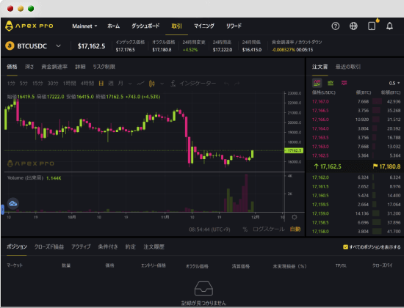Open the Mainnet network dropdown
Screen dimensions: 404x308
click(84, 26)
